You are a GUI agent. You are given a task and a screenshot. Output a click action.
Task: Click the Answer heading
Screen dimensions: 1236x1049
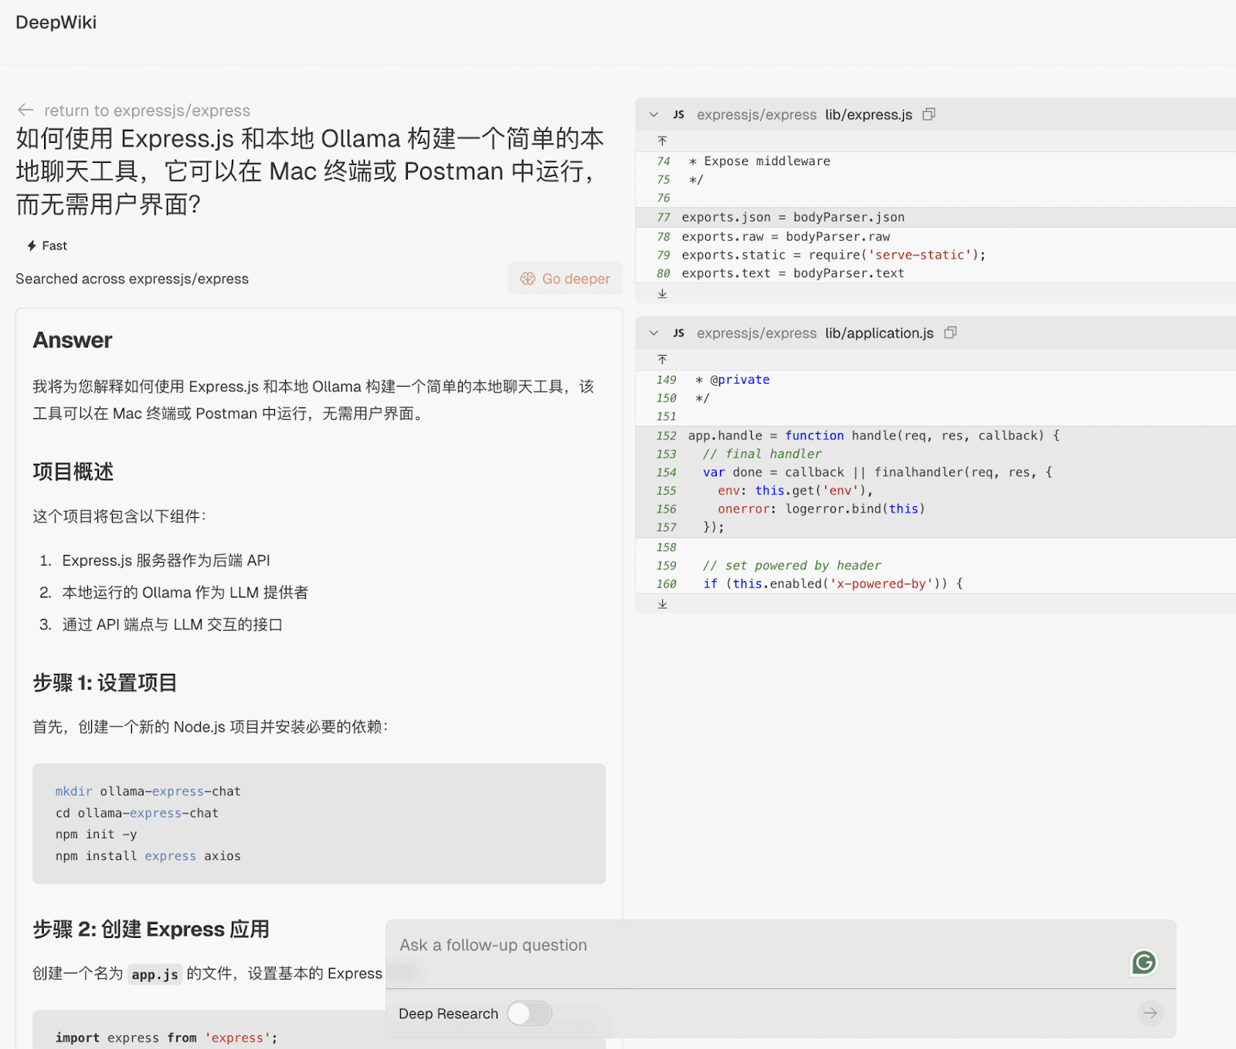click(73, 340)
